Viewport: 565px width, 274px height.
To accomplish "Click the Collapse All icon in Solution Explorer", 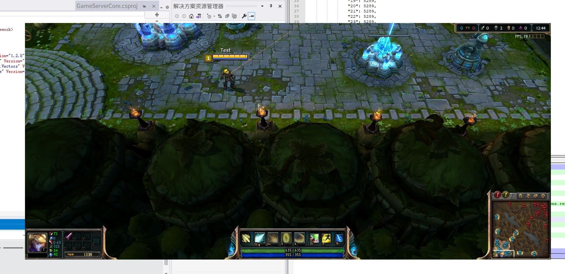I will click(227, 16).
